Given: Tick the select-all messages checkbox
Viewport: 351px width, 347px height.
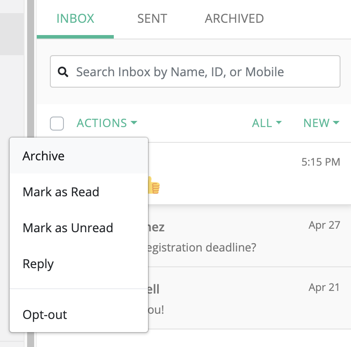Looking at the screenshot, I should (57, 124).
